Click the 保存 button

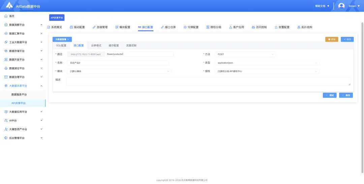[346, 95]
